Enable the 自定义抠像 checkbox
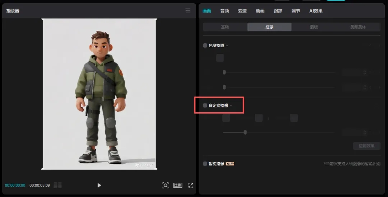The image size is (388, 197). pyautogui.click(x=205, y=105)
